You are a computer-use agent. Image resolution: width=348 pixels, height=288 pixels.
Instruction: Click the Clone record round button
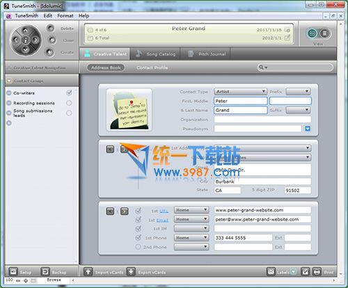pos(52,40)
